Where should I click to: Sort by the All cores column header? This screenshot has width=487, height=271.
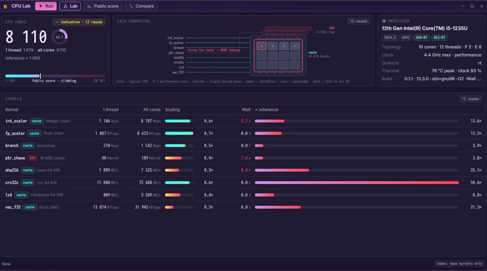click(152, 109)
